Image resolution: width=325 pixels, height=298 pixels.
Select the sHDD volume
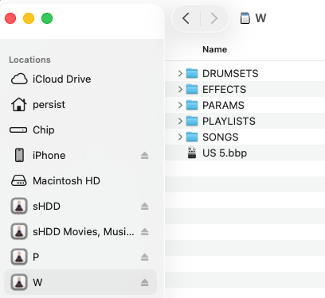80,207
